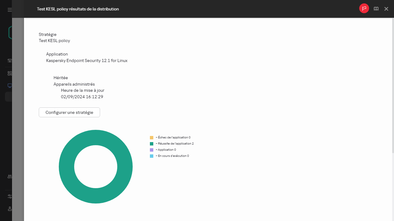Image resolution: width=394 pixels, height=221 pixels.
Task: Click the red flag notifications icon
Action: point(364,9)
